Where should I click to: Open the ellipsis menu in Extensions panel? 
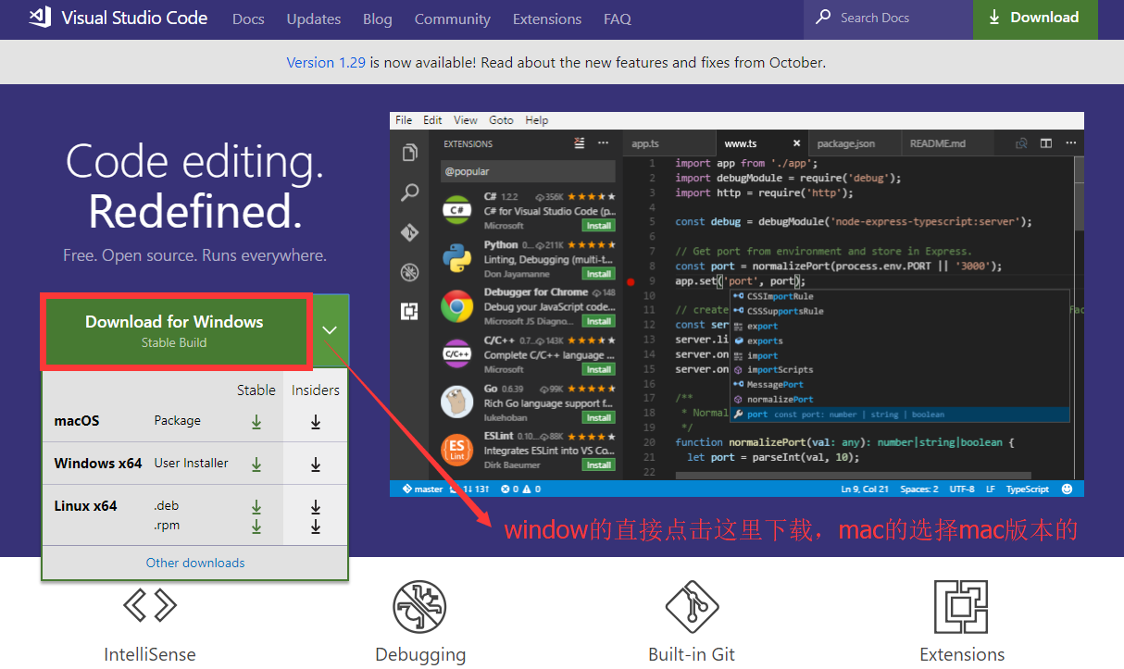[604, 143]
